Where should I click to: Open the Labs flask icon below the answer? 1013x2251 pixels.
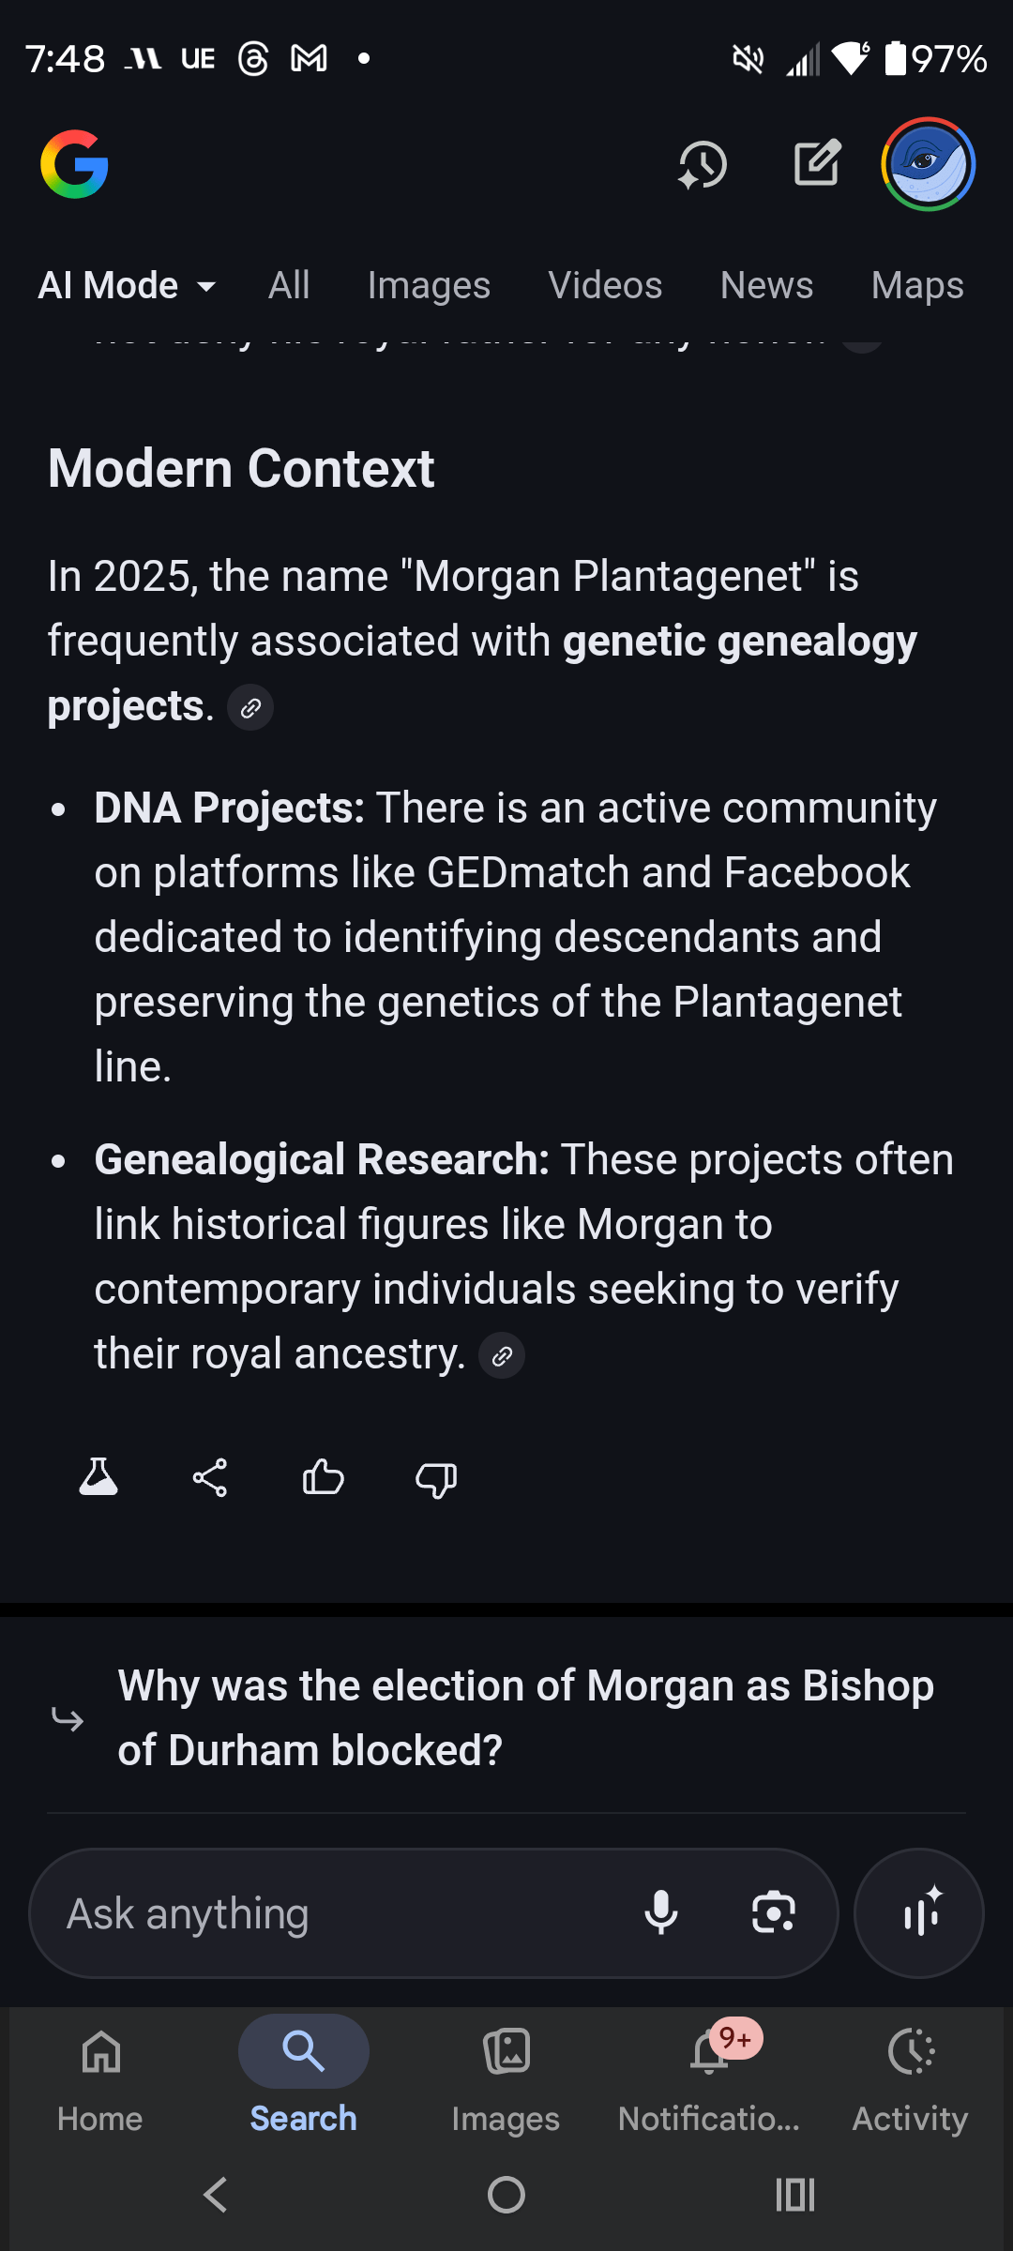[x=98, y=1477]
